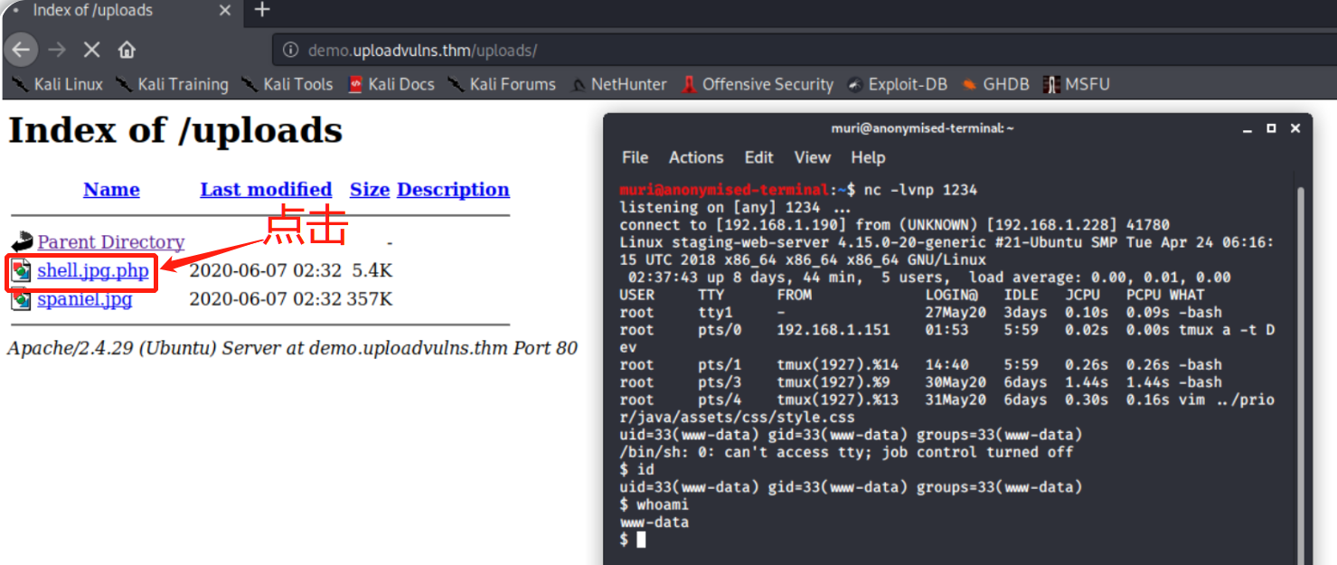Close the terminal window
The height and width of the screenshot is (565, 1337).
click(1295, 128)
